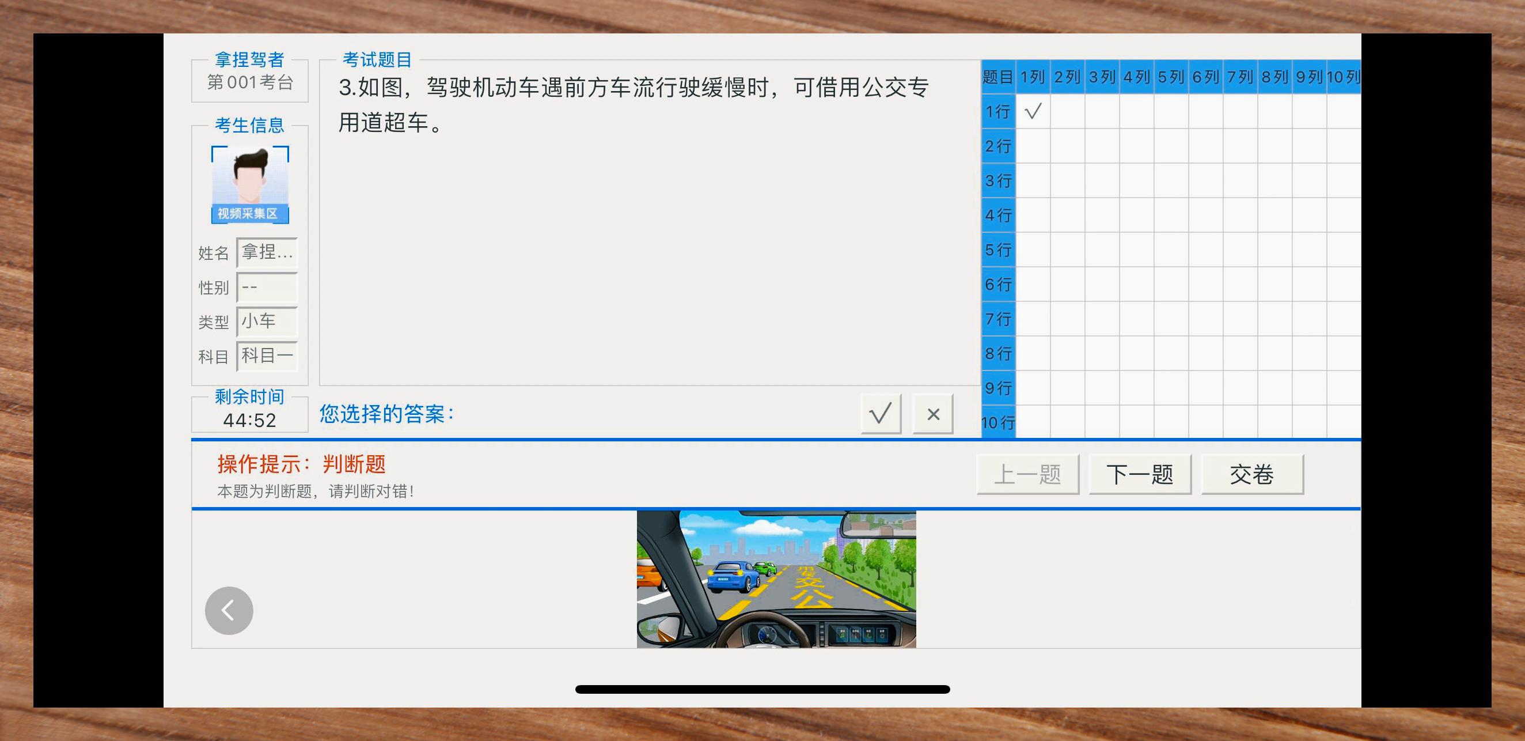Click the checkmark in row 1行 column 1列

tap(1033, 111)
